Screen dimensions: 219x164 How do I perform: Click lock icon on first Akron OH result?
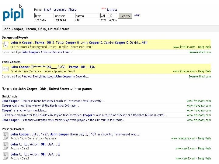[x=59, y=144]
